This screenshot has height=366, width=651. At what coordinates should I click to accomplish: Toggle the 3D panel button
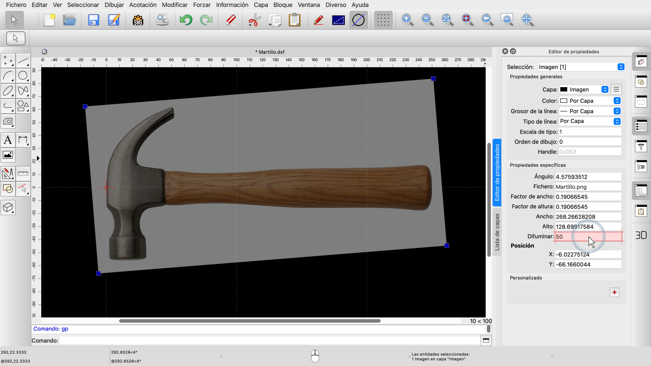tap(641, 235)
